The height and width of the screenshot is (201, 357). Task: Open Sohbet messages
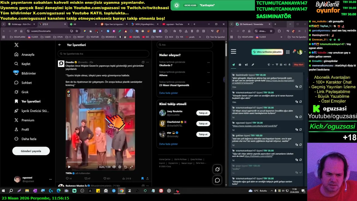[23, 83]
